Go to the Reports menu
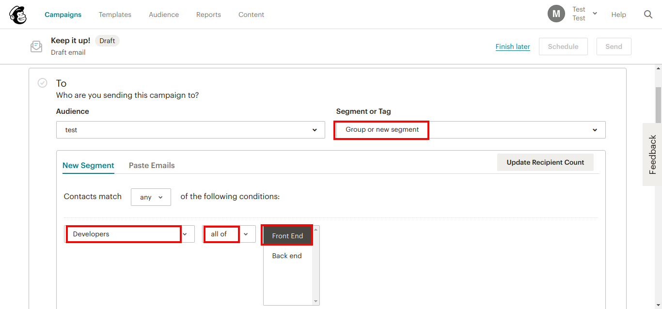The height and width of the screenshot is (309, 662). click(x=208, y=15)
